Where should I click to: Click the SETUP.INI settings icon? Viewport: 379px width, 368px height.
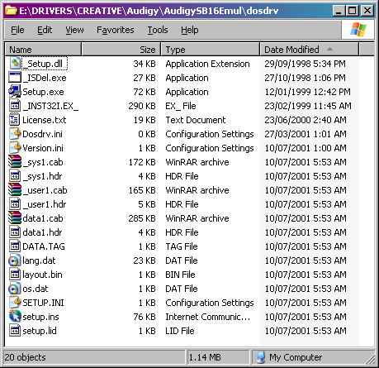[15, 303]
